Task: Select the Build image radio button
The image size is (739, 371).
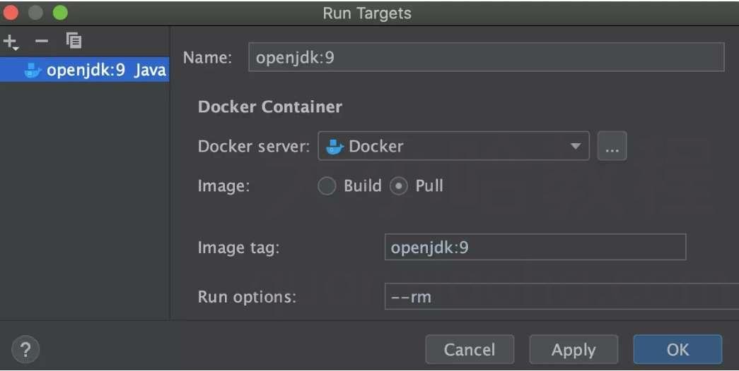Action: [x=327, y=186]
